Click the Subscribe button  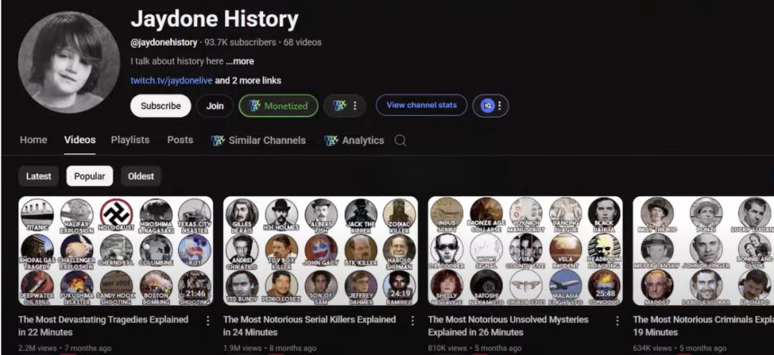[161, 105]
